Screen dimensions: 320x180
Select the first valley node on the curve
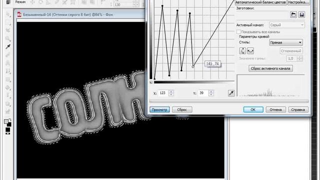pyautogui.click(x=169, y=75)
